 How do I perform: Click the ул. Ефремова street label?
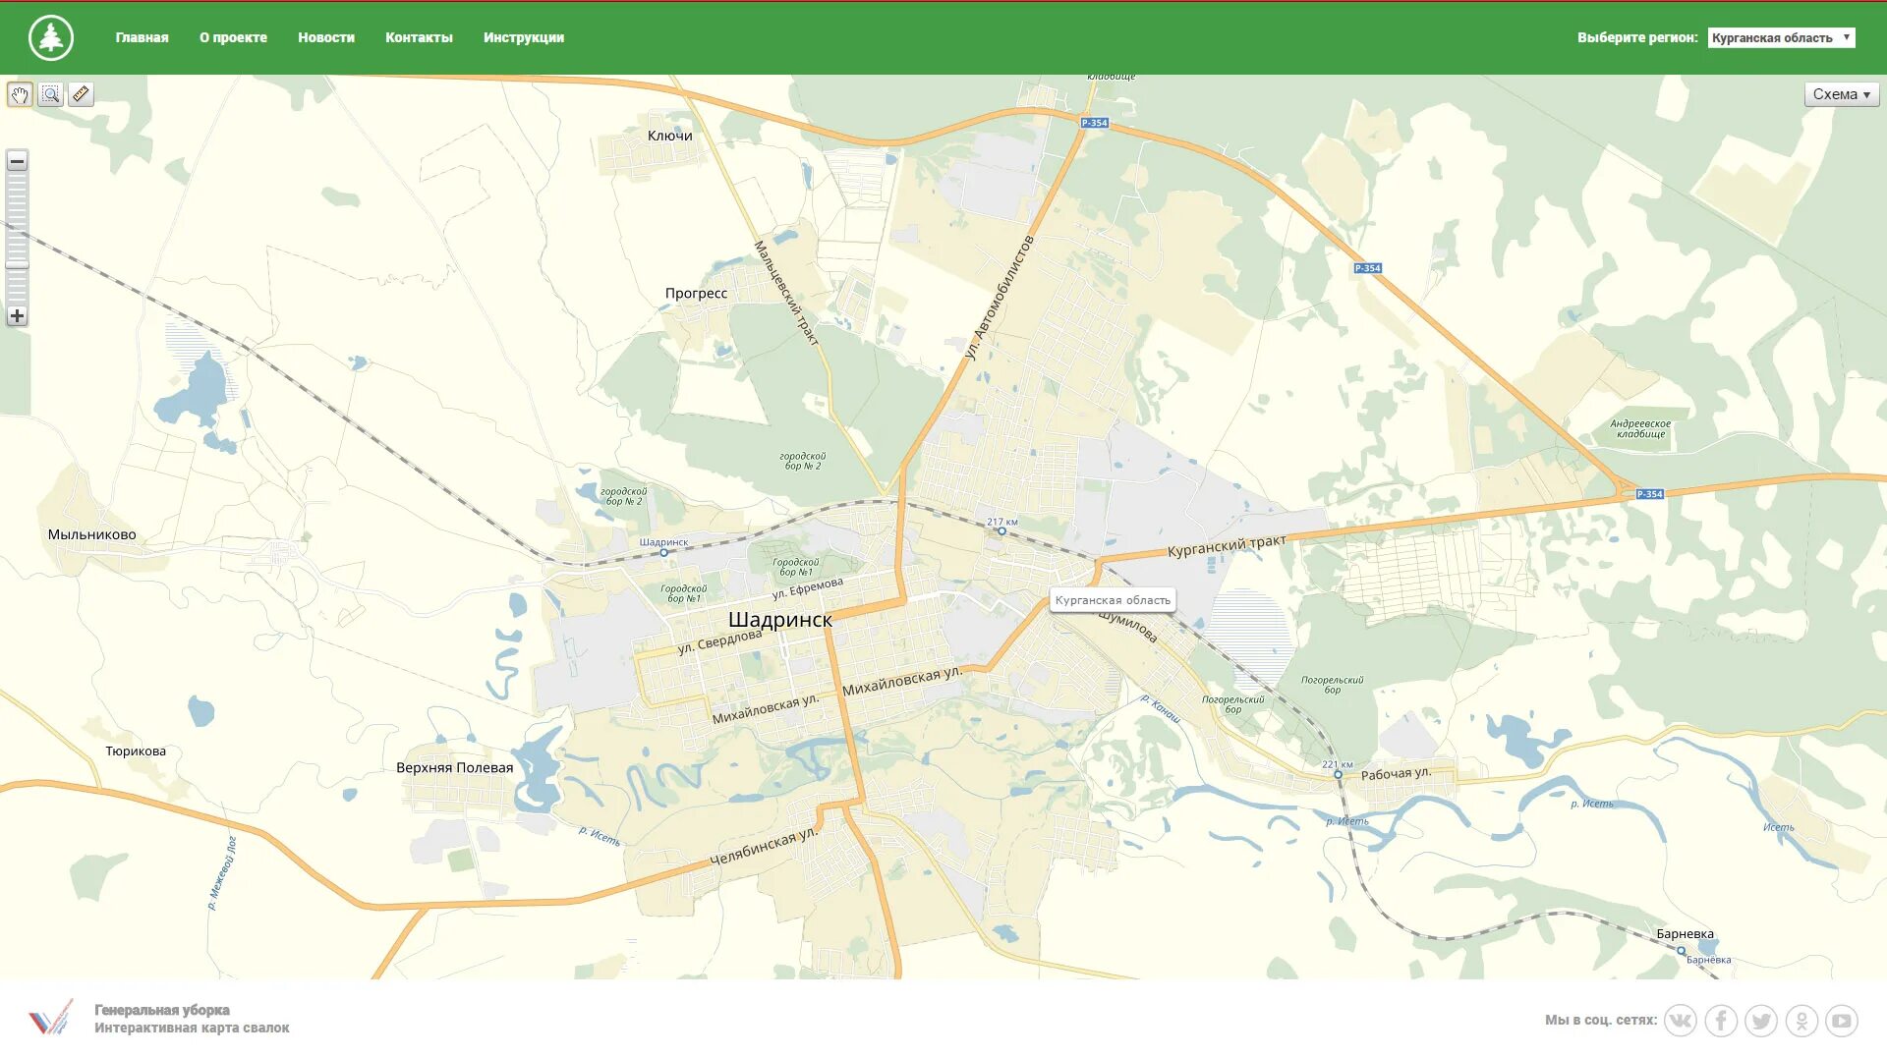[x=808, y=587]
